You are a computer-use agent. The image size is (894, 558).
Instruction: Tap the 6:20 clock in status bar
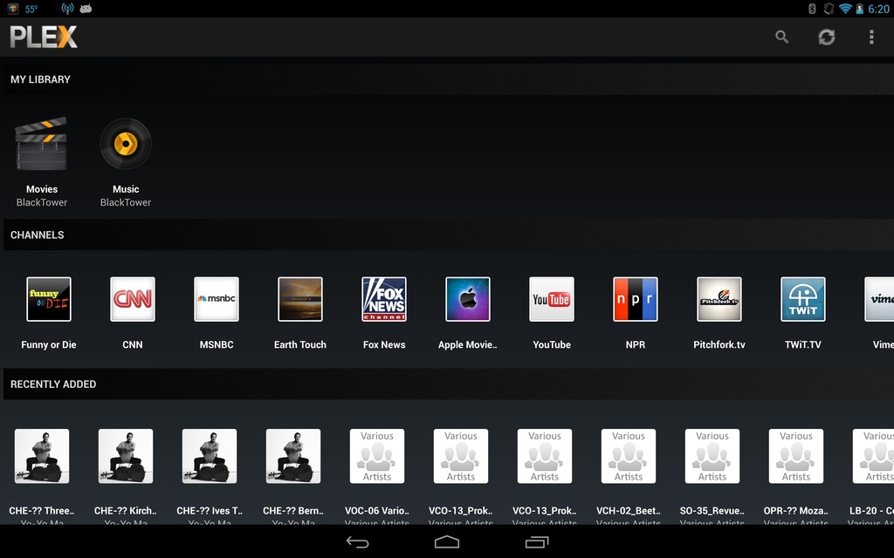coord(878,9)
